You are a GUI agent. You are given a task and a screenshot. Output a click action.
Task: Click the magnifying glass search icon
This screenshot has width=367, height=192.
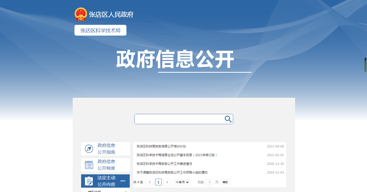[x=228, y=119]
